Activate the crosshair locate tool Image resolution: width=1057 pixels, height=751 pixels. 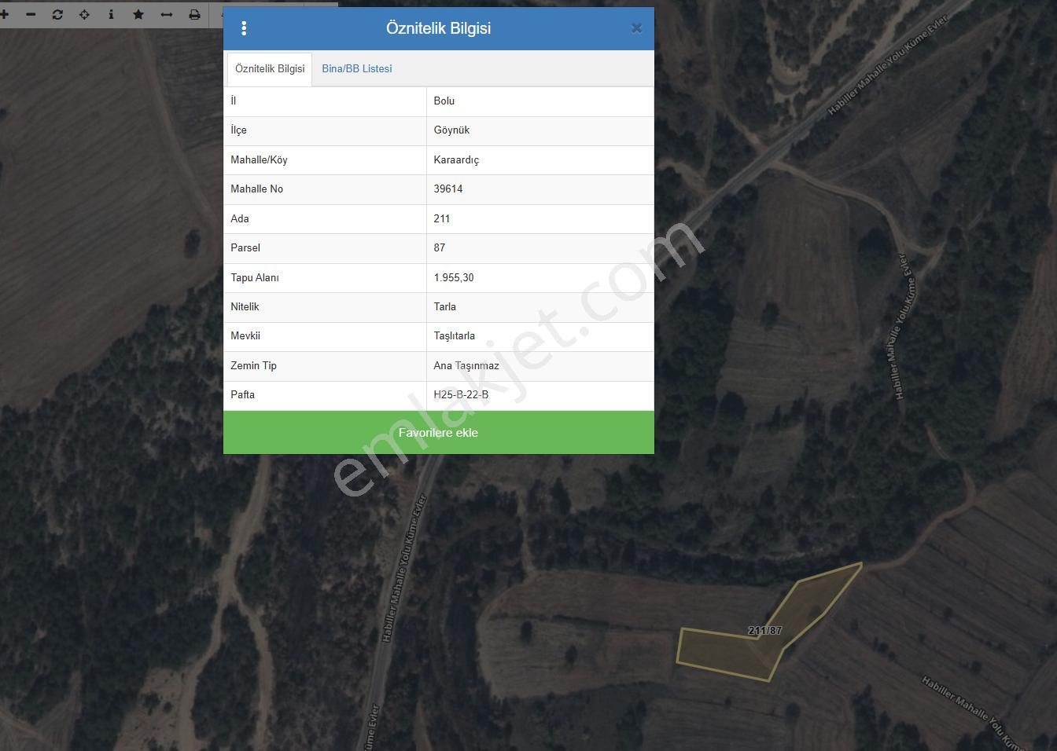point(84,14)
